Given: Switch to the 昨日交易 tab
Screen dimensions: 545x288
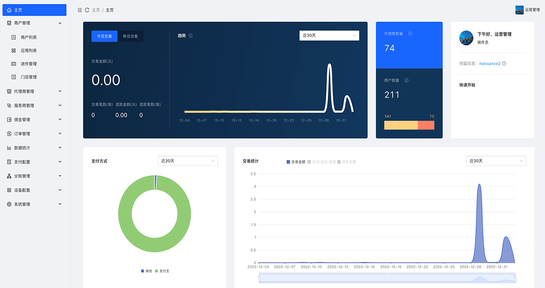Looking at the screenshot, I should click(130, 36).
